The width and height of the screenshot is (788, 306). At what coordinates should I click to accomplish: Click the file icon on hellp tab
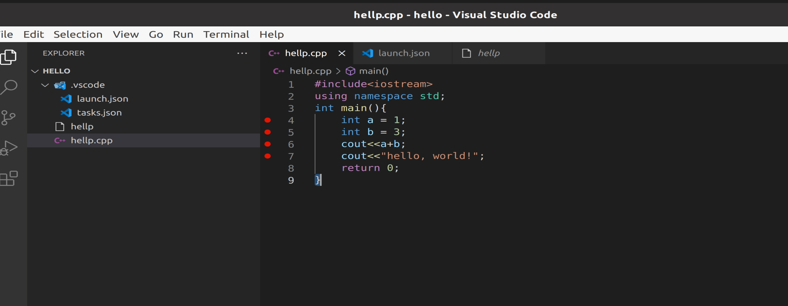click(x=466, y=53)
